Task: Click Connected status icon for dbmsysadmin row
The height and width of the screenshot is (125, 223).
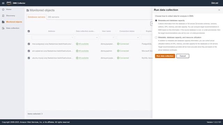Action: pyautogui.click(x=118, y=51)
